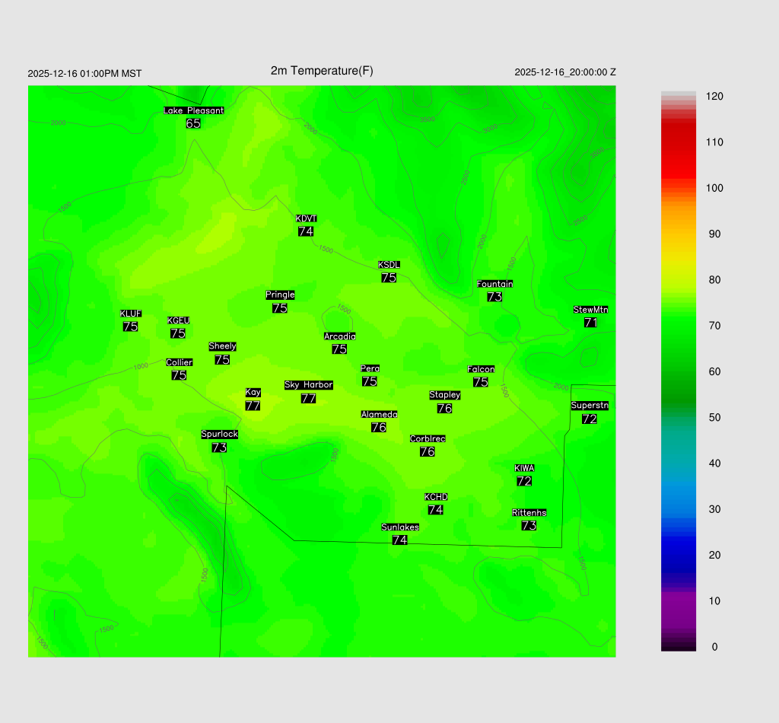The image size is (779, 723).
Task: Click the Sky Harbor station label
Action: click(308, 385)
